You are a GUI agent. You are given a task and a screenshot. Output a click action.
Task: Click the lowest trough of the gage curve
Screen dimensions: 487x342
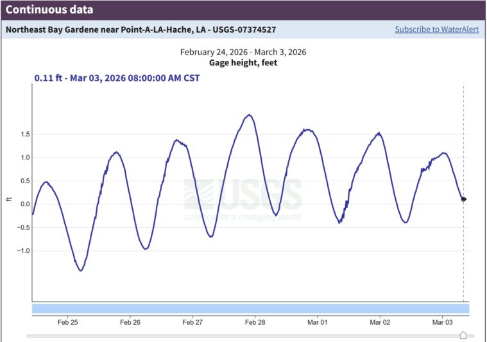[x=81, y=270]
